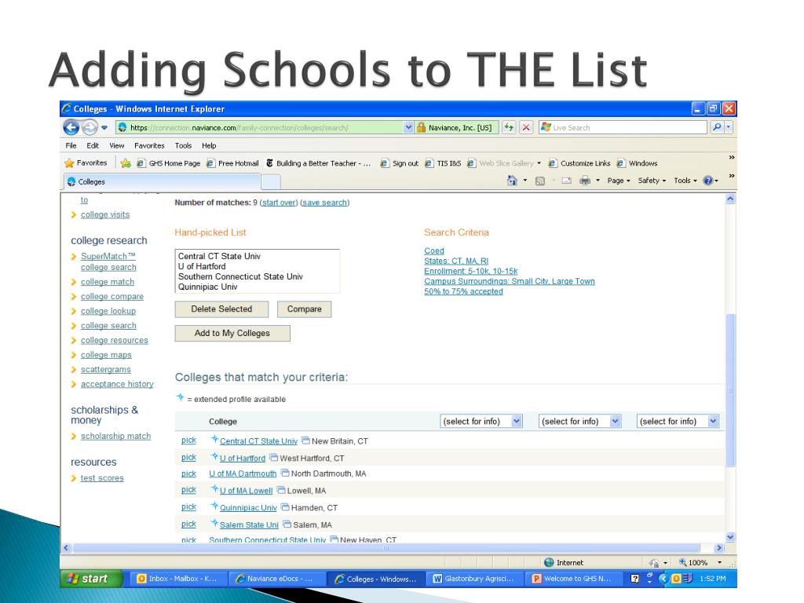Click the start over link

pyautogui.click(x=279, y=203)
